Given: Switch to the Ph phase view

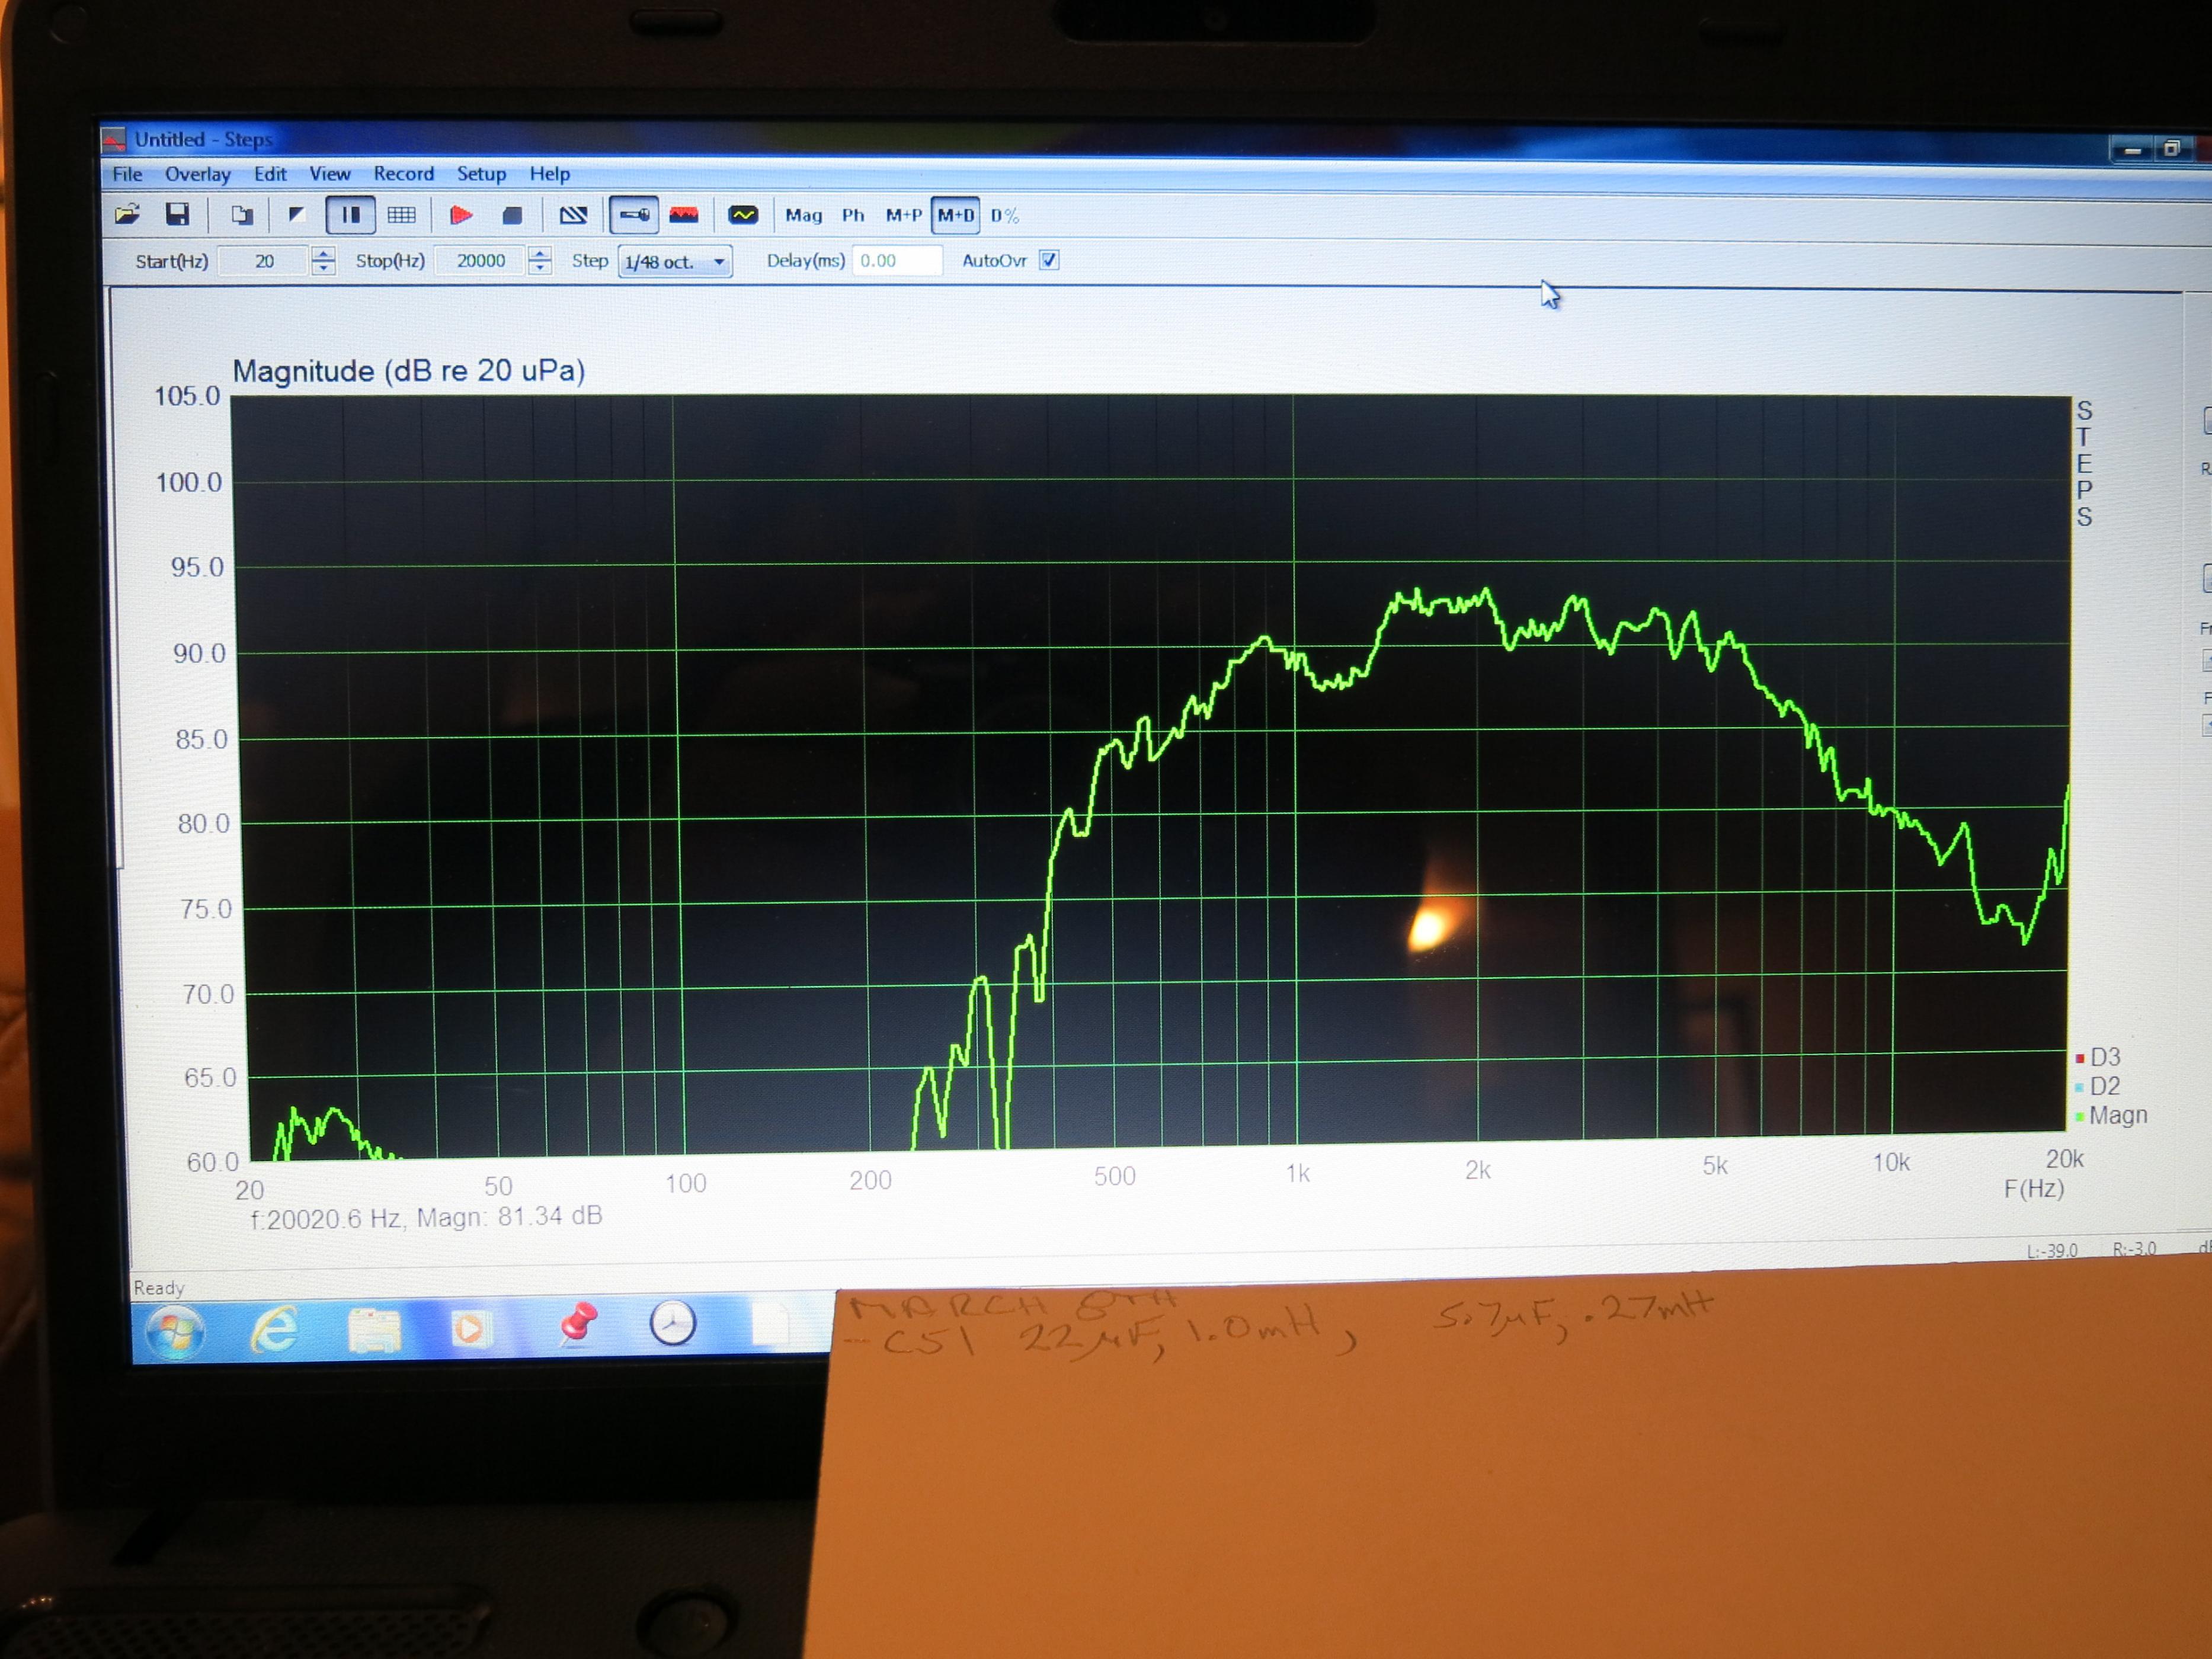Looking at the screenshot, I should pyautogui.click(x=853, y=215).
